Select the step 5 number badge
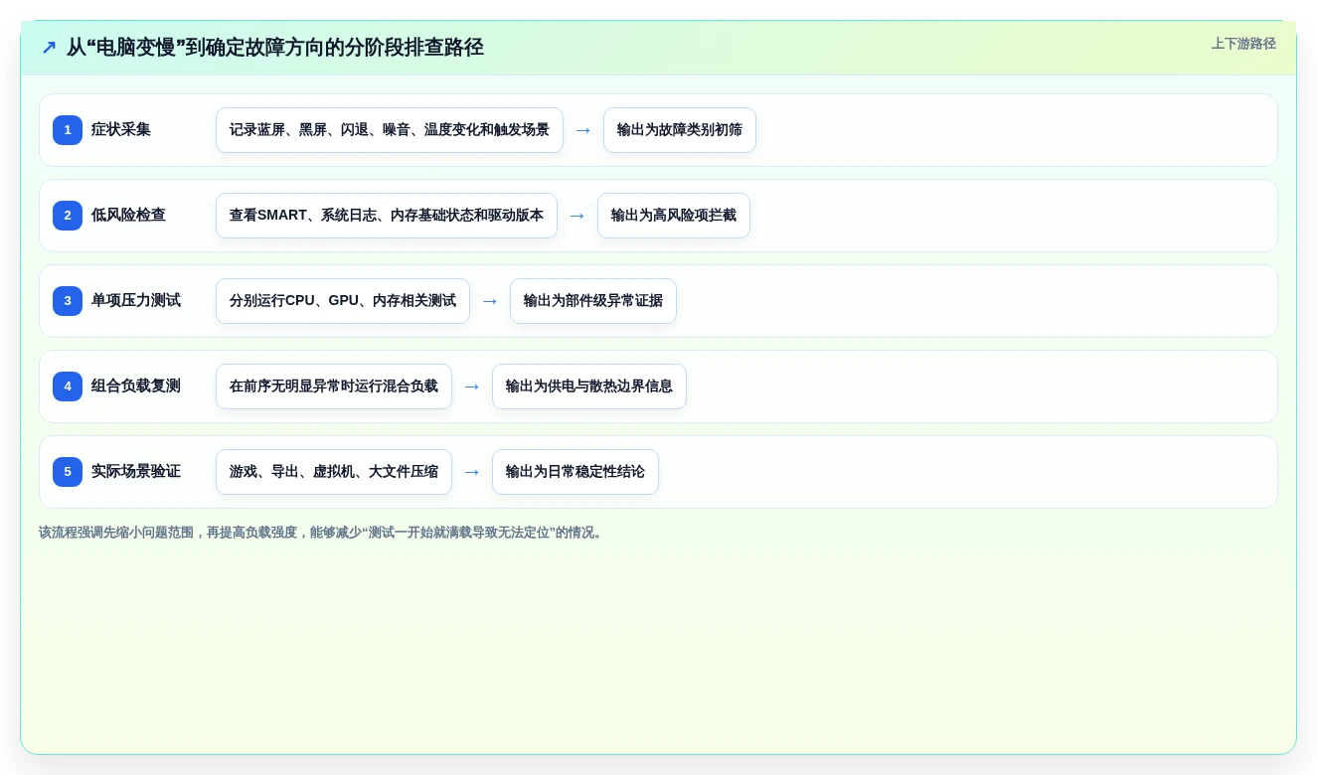Screen dimensions: 1317x775 (68, 472)
